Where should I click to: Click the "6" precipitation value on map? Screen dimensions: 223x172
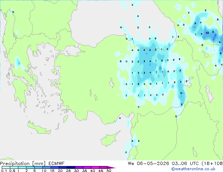181,93
